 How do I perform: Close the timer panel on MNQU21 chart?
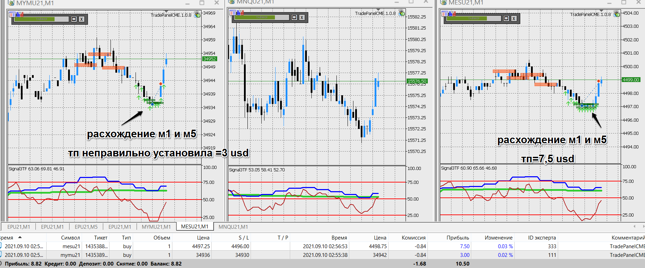(x=302, y=17)
